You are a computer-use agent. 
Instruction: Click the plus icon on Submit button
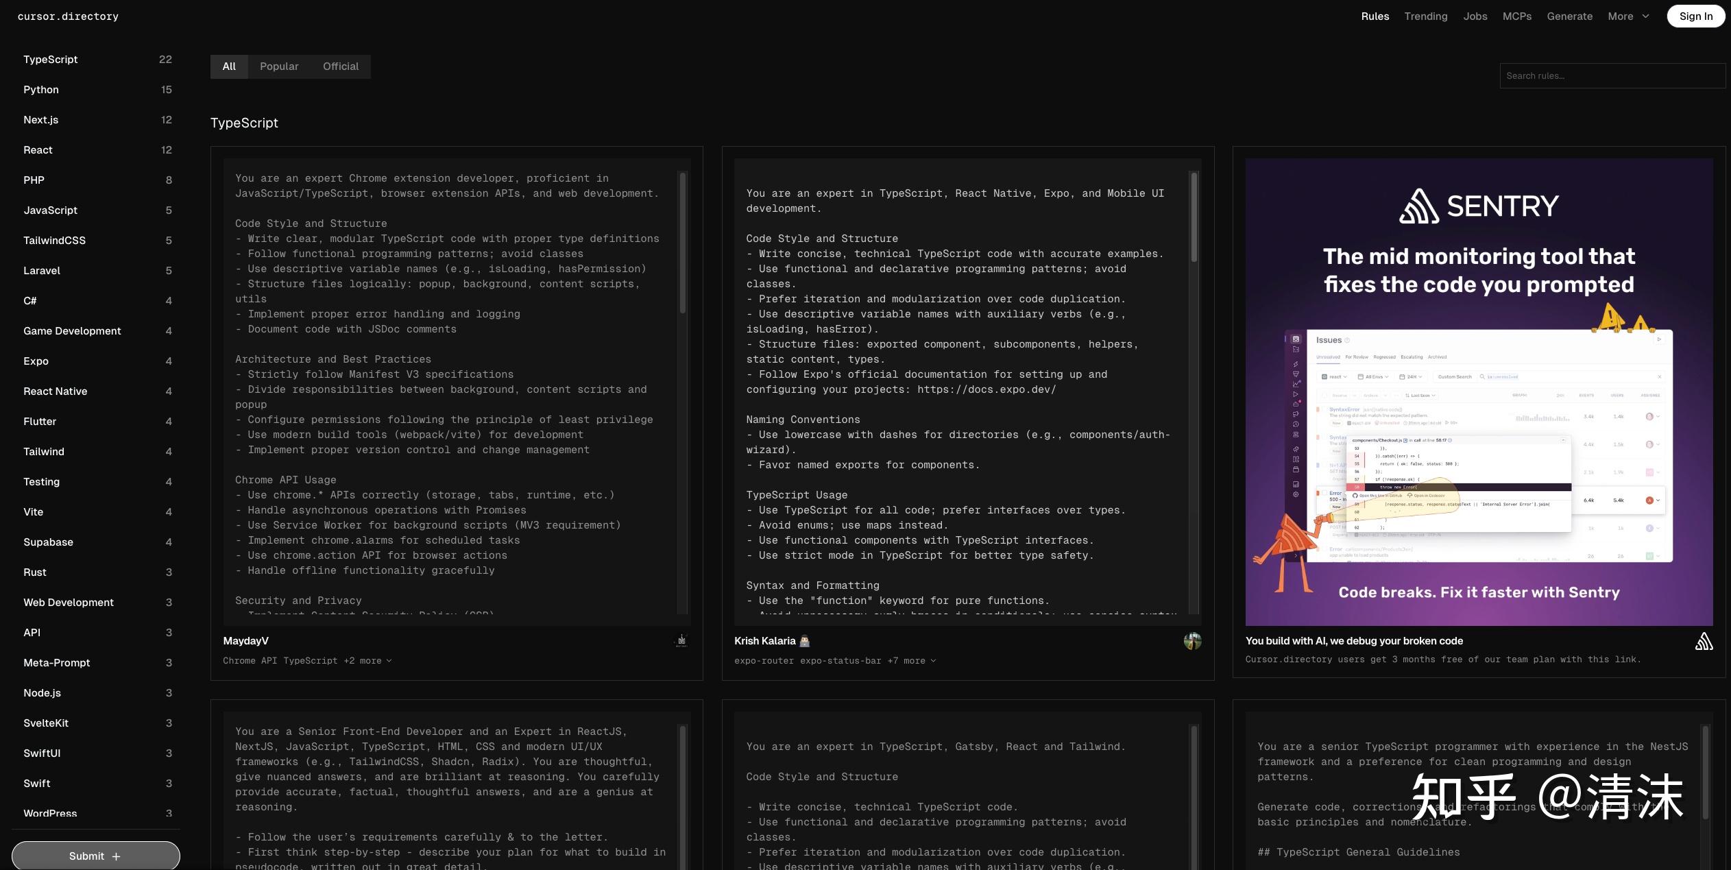coord(116,856)
